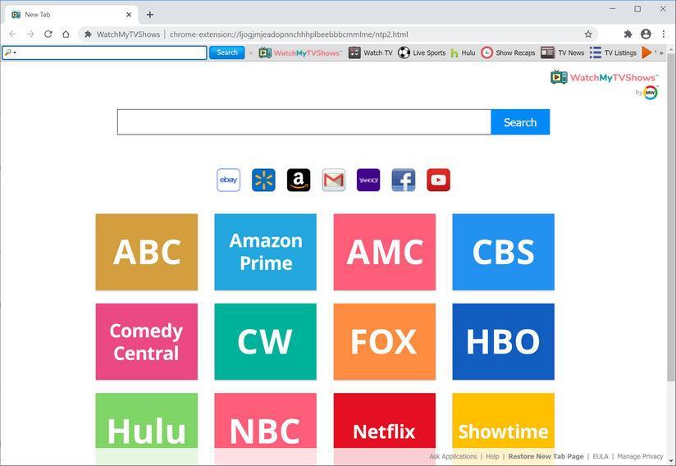Screen dimensions: 676x466
Task: Open the AMC tile
Action: (385, 252)
